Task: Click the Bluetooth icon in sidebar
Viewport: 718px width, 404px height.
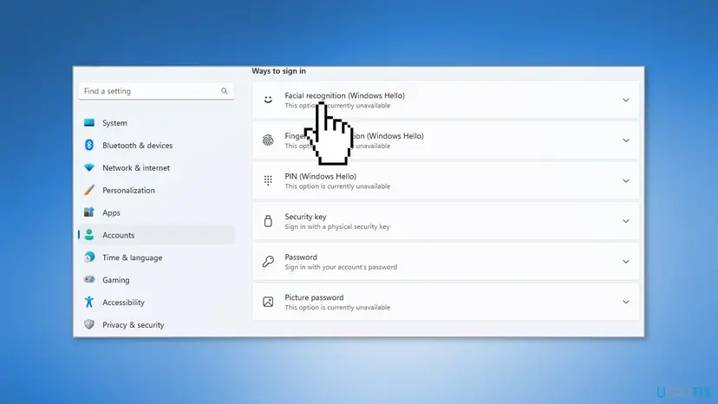Action: click(x=89, y=145)
